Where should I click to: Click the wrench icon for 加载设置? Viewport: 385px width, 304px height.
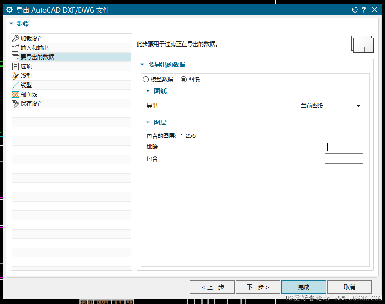point(15,39)
